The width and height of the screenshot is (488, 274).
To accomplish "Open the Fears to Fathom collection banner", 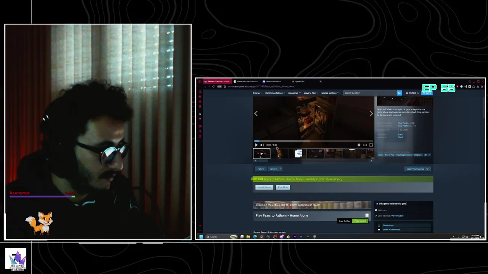I will pyautogui.click(x=312, y=205).
